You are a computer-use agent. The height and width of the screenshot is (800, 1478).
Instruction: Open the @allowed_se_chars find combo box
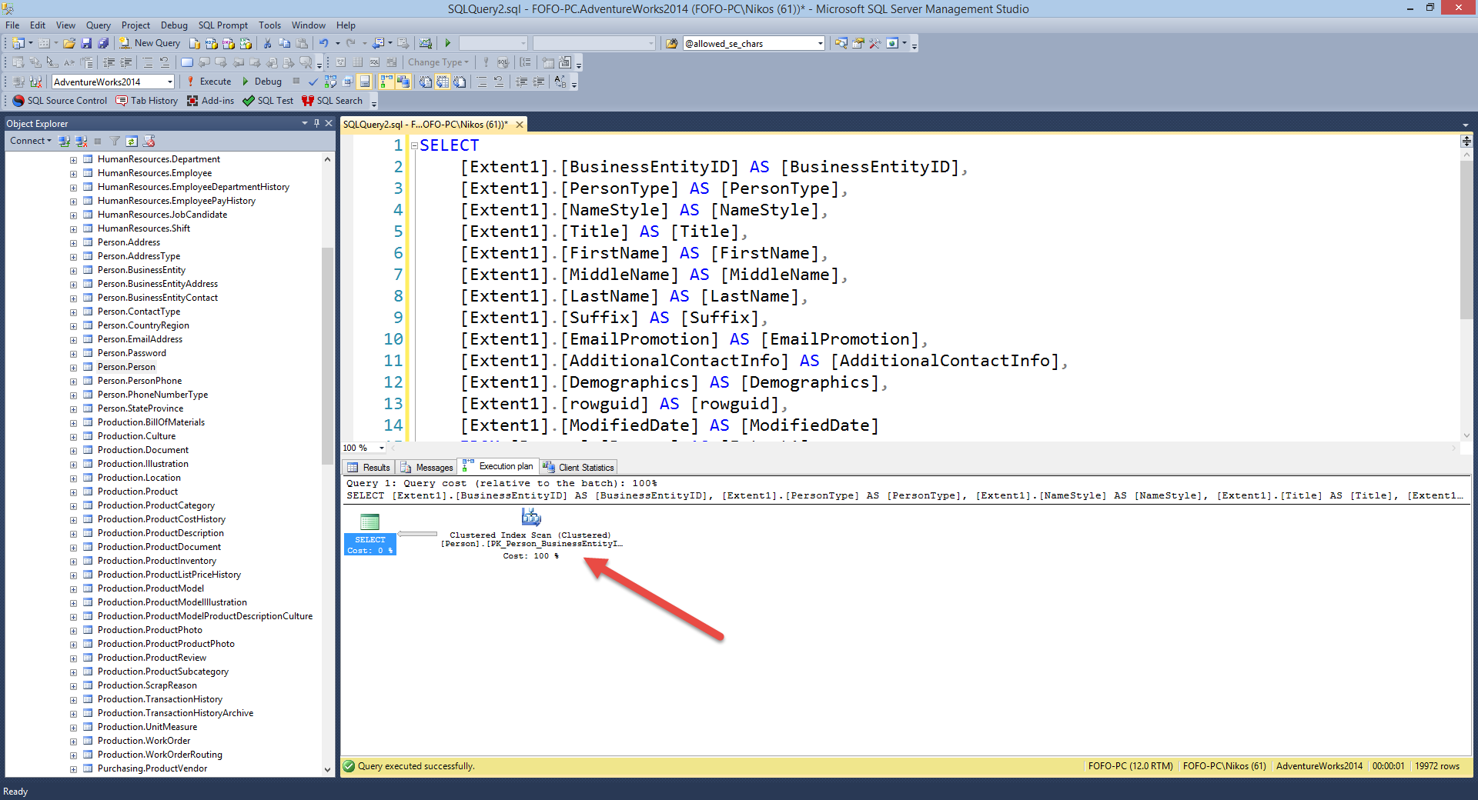point(820,44)
